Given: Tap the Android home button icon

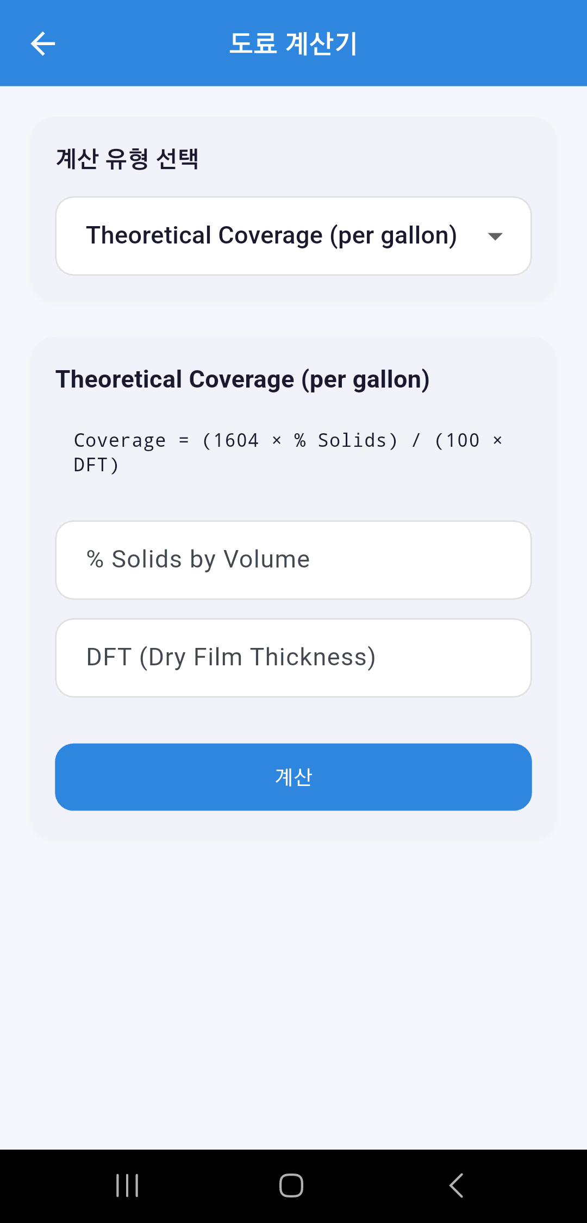Looking at the screenshot, I should (291, 1185).
